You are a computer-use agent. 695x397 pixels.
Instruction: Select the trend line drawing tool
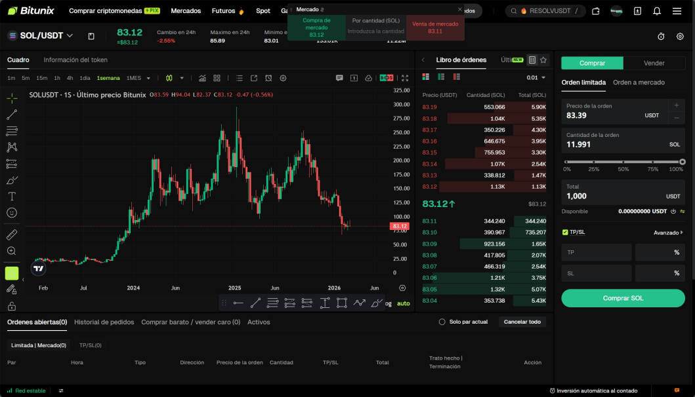point(12,115)
